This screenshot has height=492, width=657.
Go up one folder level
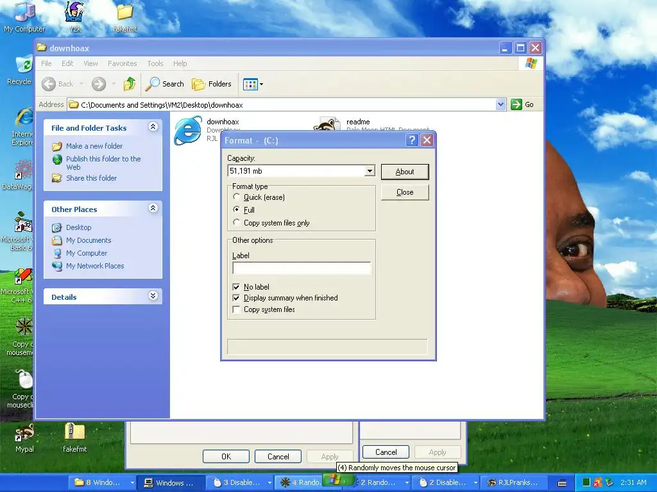130,84
